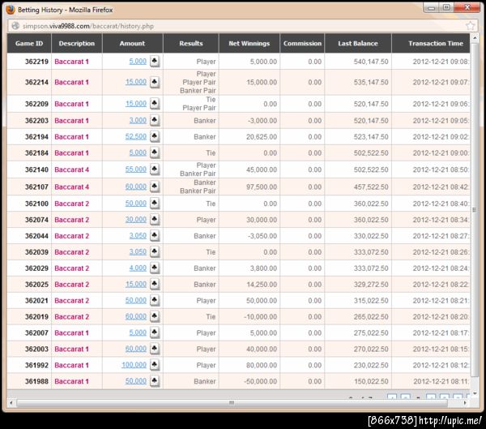Click card icon in row 362025
This screenshot has width=486, height=429.
click(x=155, y=284)
